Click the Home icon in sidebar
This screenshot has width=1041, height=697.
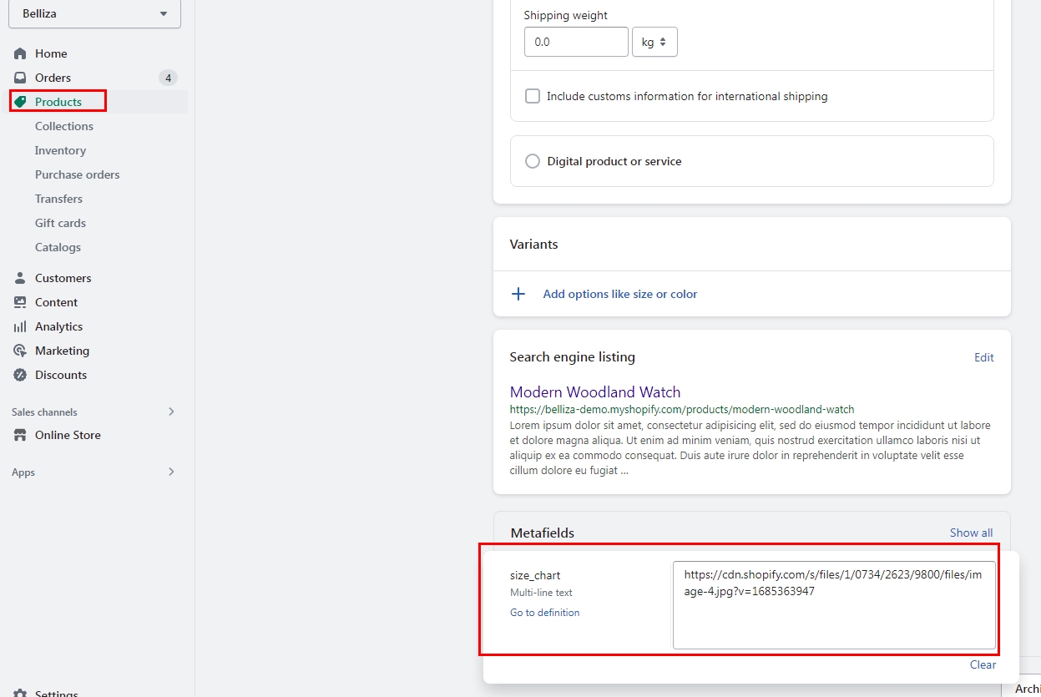[x=21, y=53]
